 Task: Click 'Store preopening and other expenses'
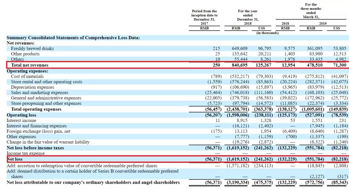point(46,103)
